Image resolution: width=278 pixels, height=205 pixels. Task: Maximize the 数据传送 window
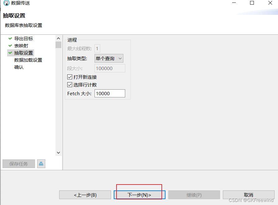[252, 3]
